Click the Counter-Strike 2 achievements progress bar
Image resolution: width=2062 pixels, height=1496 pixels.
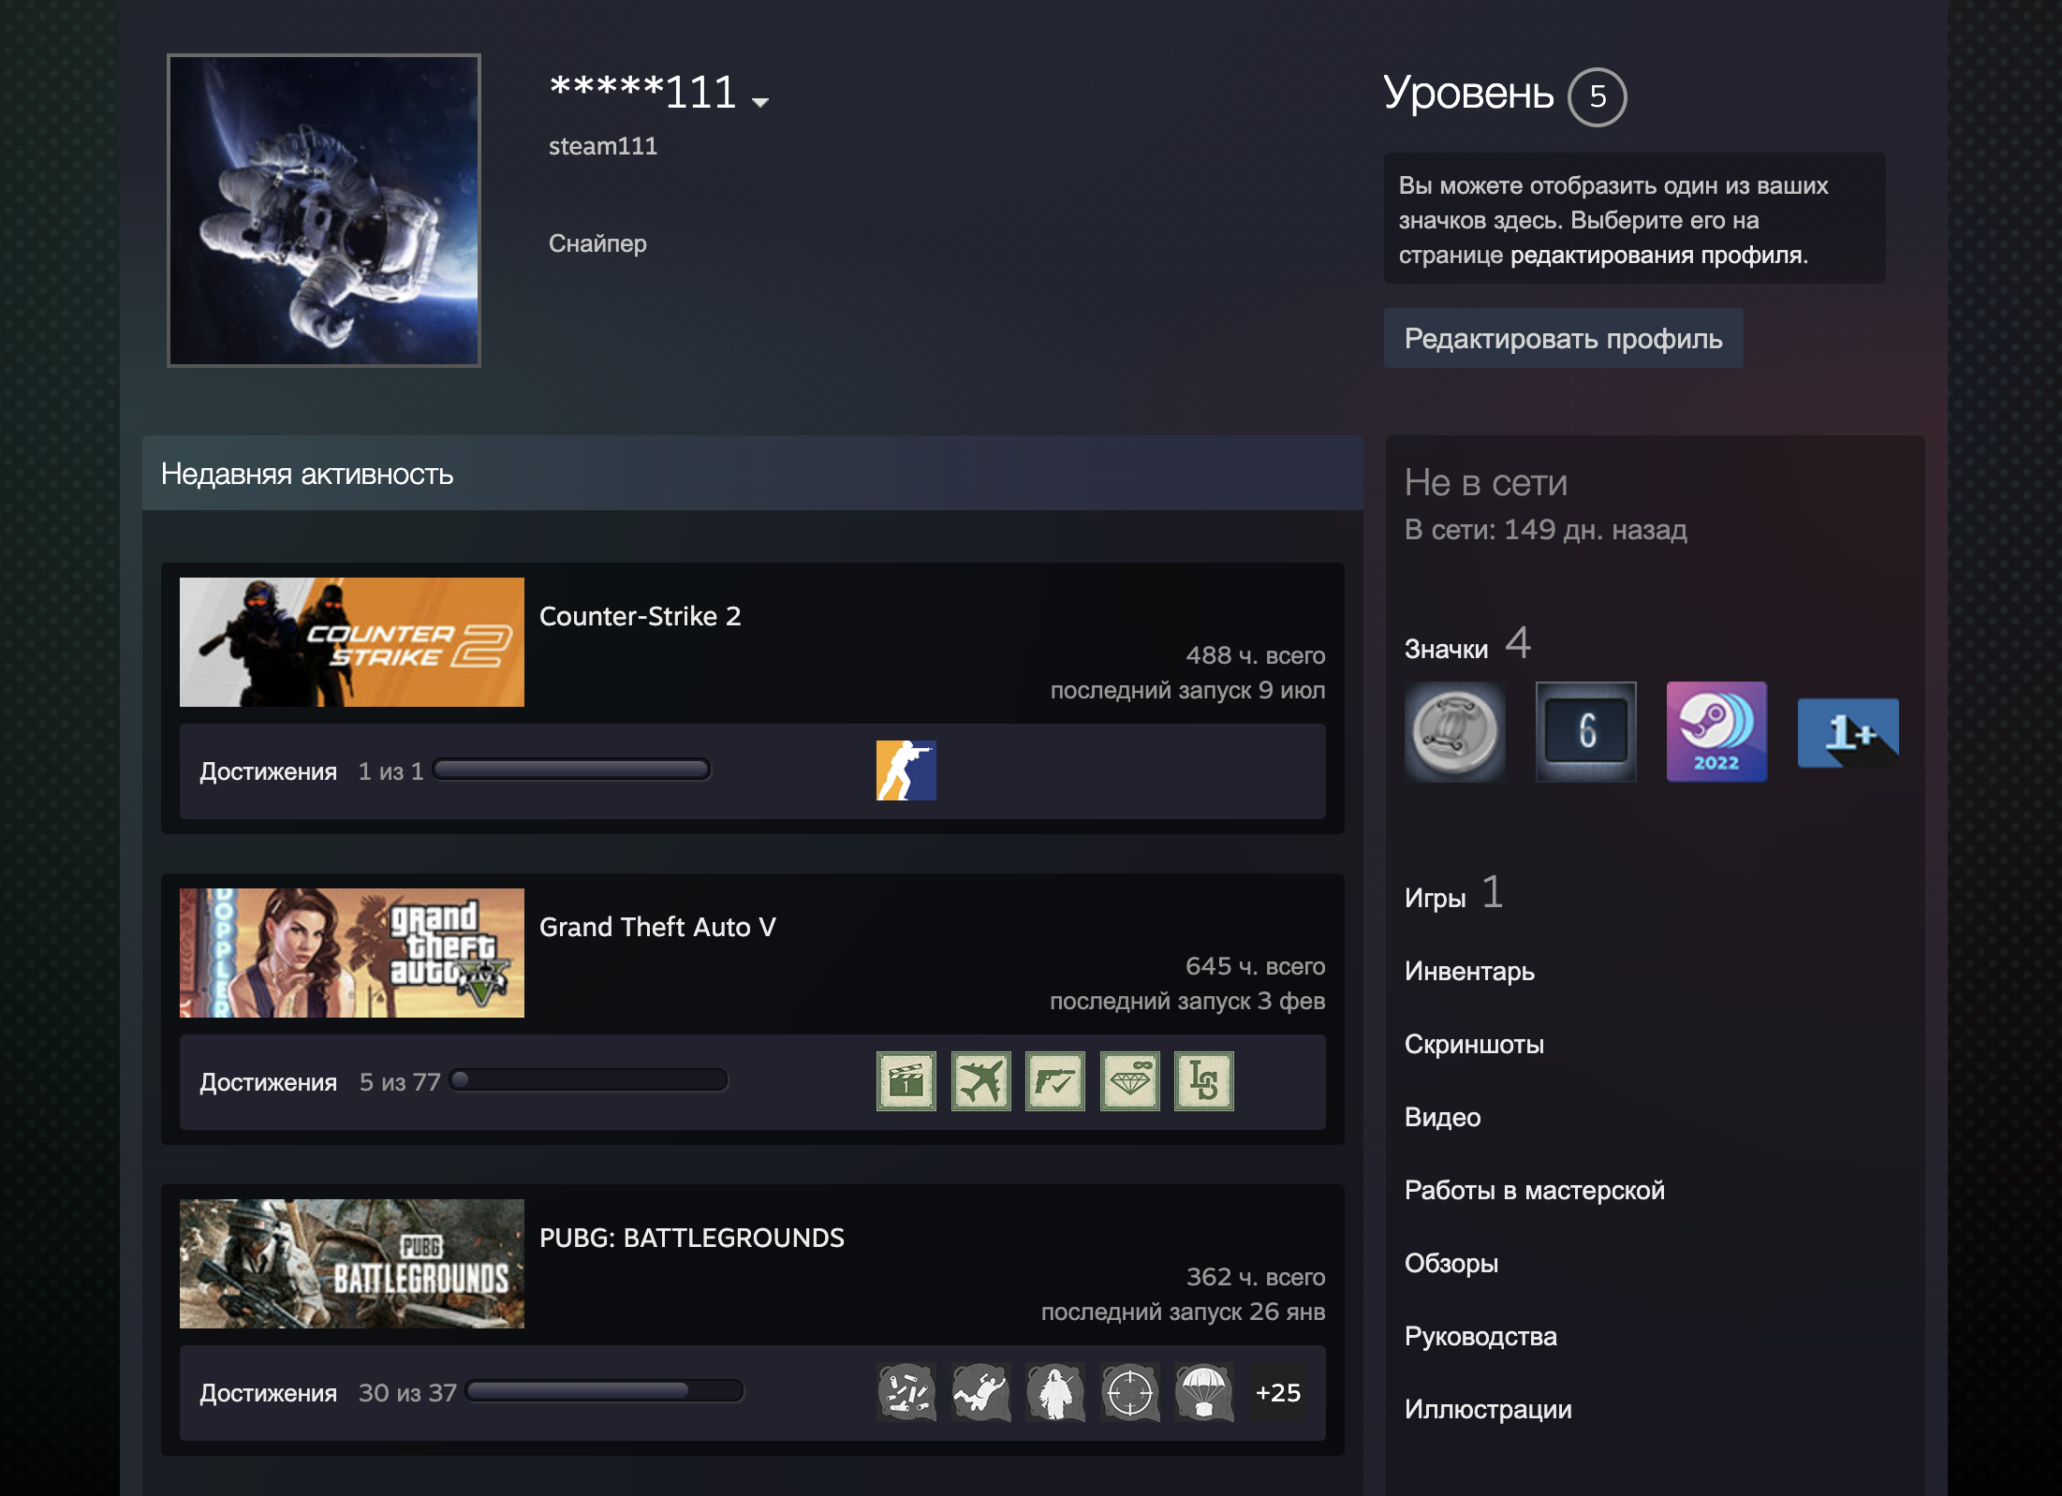[571, 770]
